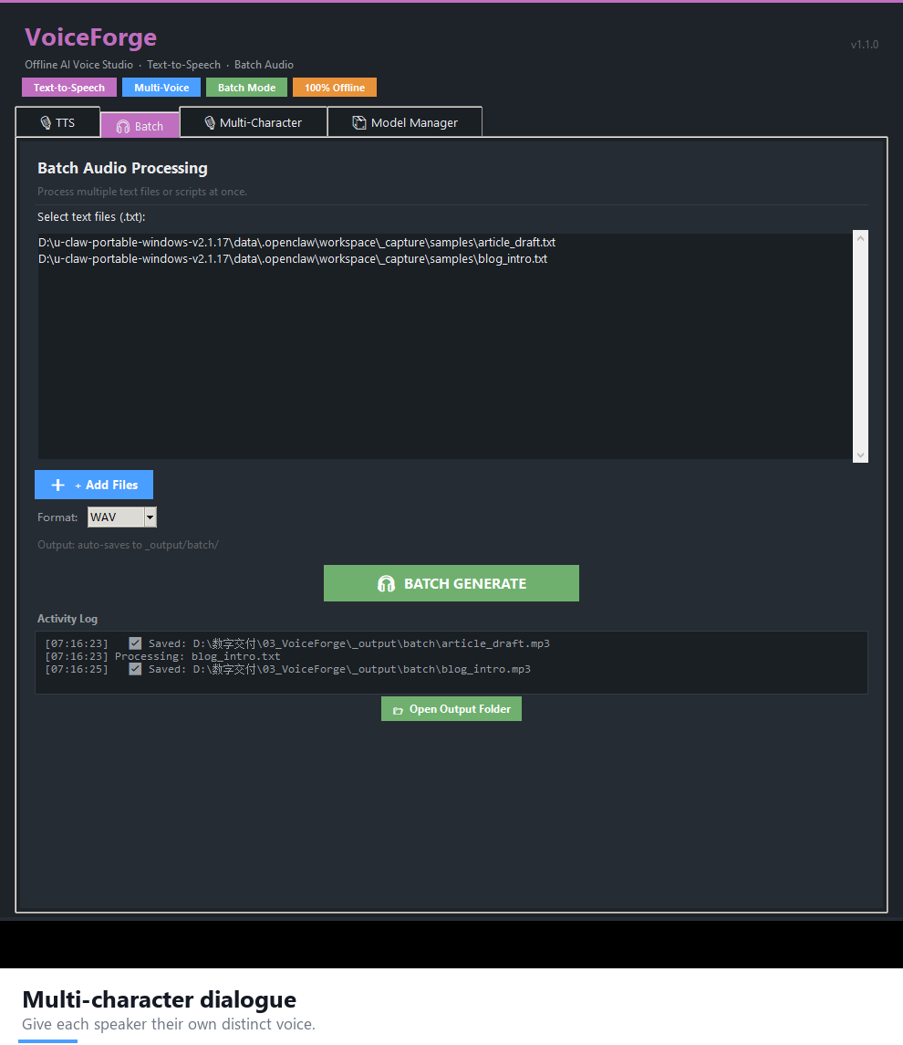Screen dimensions: 903x1045
Task: Click the Text-to-Speech badge
Action: point(69,88)
